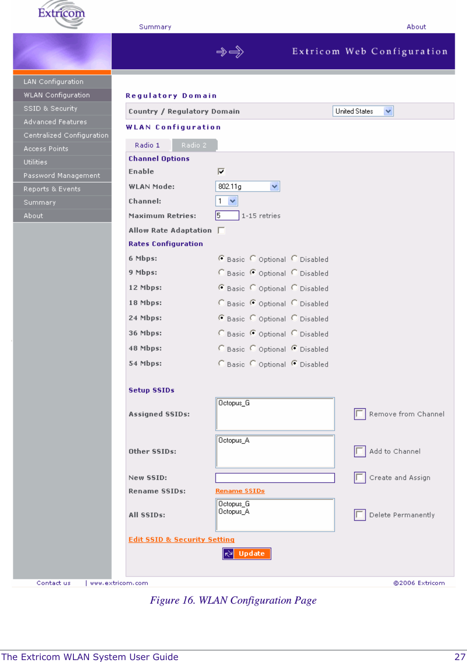Open the Country / Regulatory Domain dropdown
Screen dimensions: 467x662
click(363, 111)
